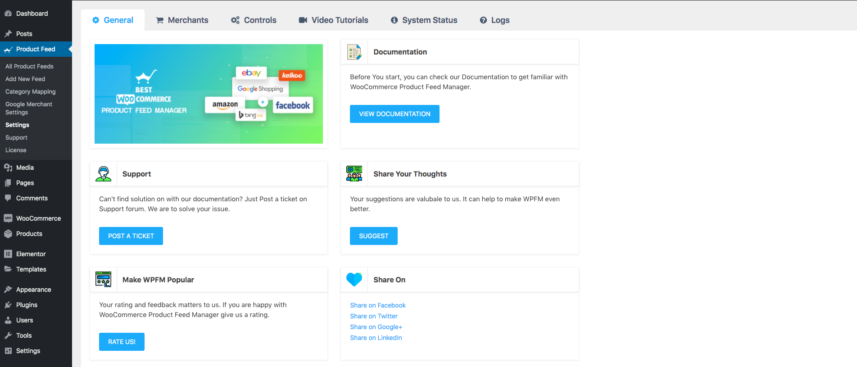The height and width of the screenshot is (367, 857).
Task: Click the Appearance paintbrush icon
Action: click(8, 290)
